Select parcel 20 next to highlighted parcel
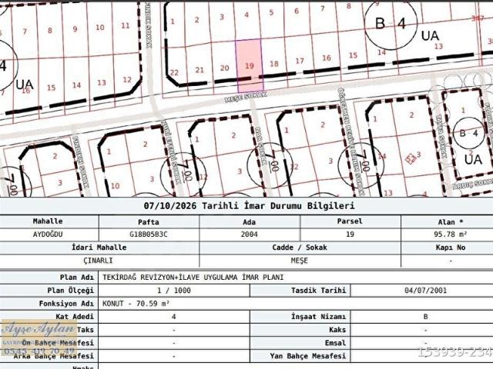493x369 pixels. (x=224, y=68)
